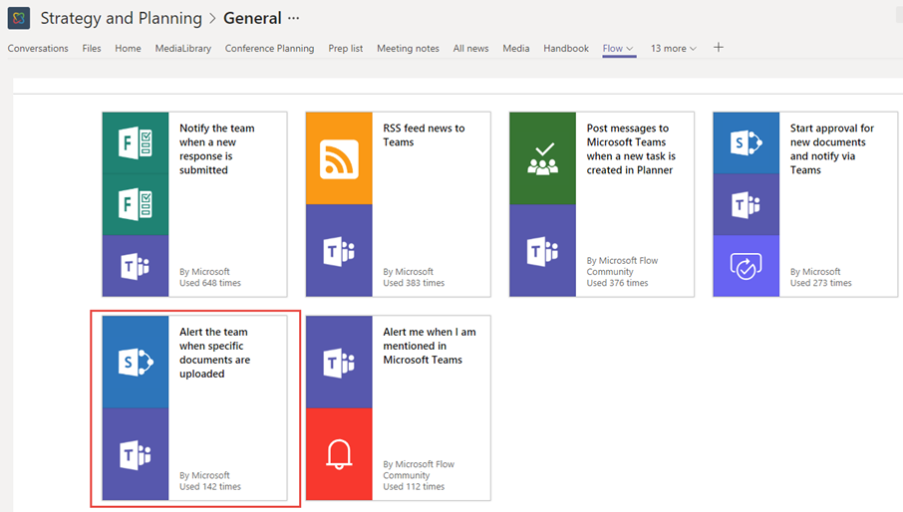Click the approvals icon in the approval template
The image size is (903, 512).
747,266
